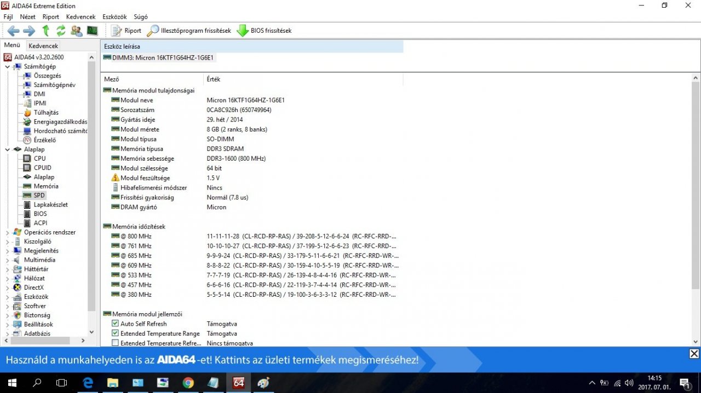
Task: Expand the Multimédia node
Action: (x=7, y=260)
